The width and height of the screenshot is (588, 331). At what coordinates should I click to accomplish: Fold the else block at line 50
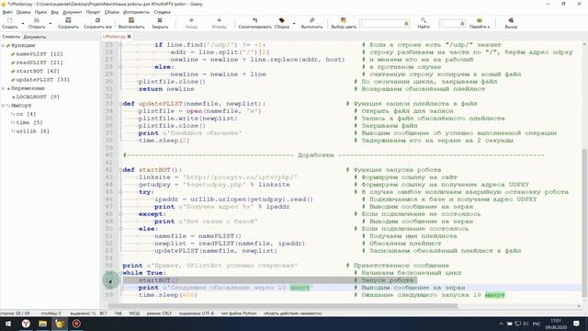[x=120, y=229]
